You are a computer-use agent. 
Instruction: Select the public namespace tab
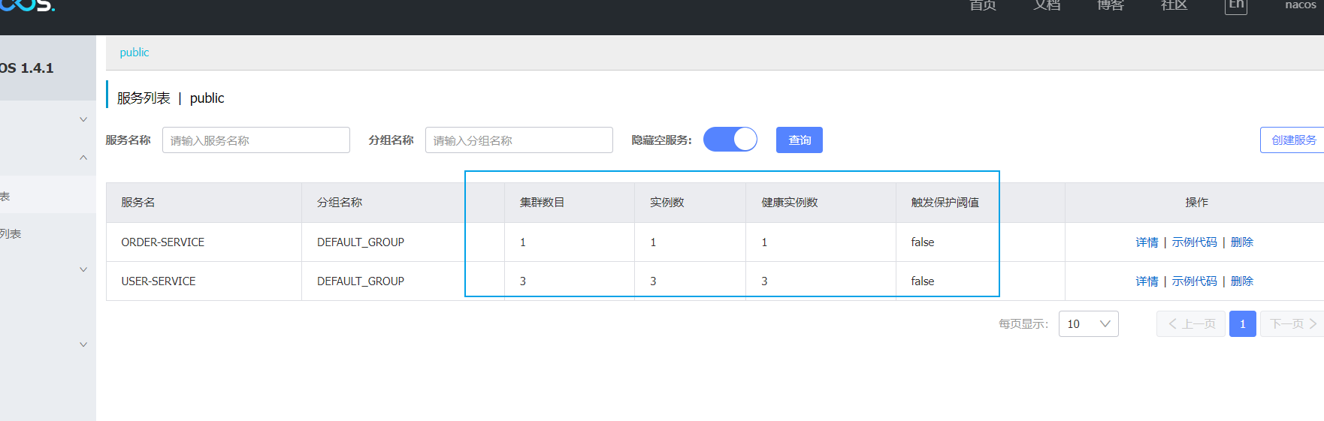135,53
